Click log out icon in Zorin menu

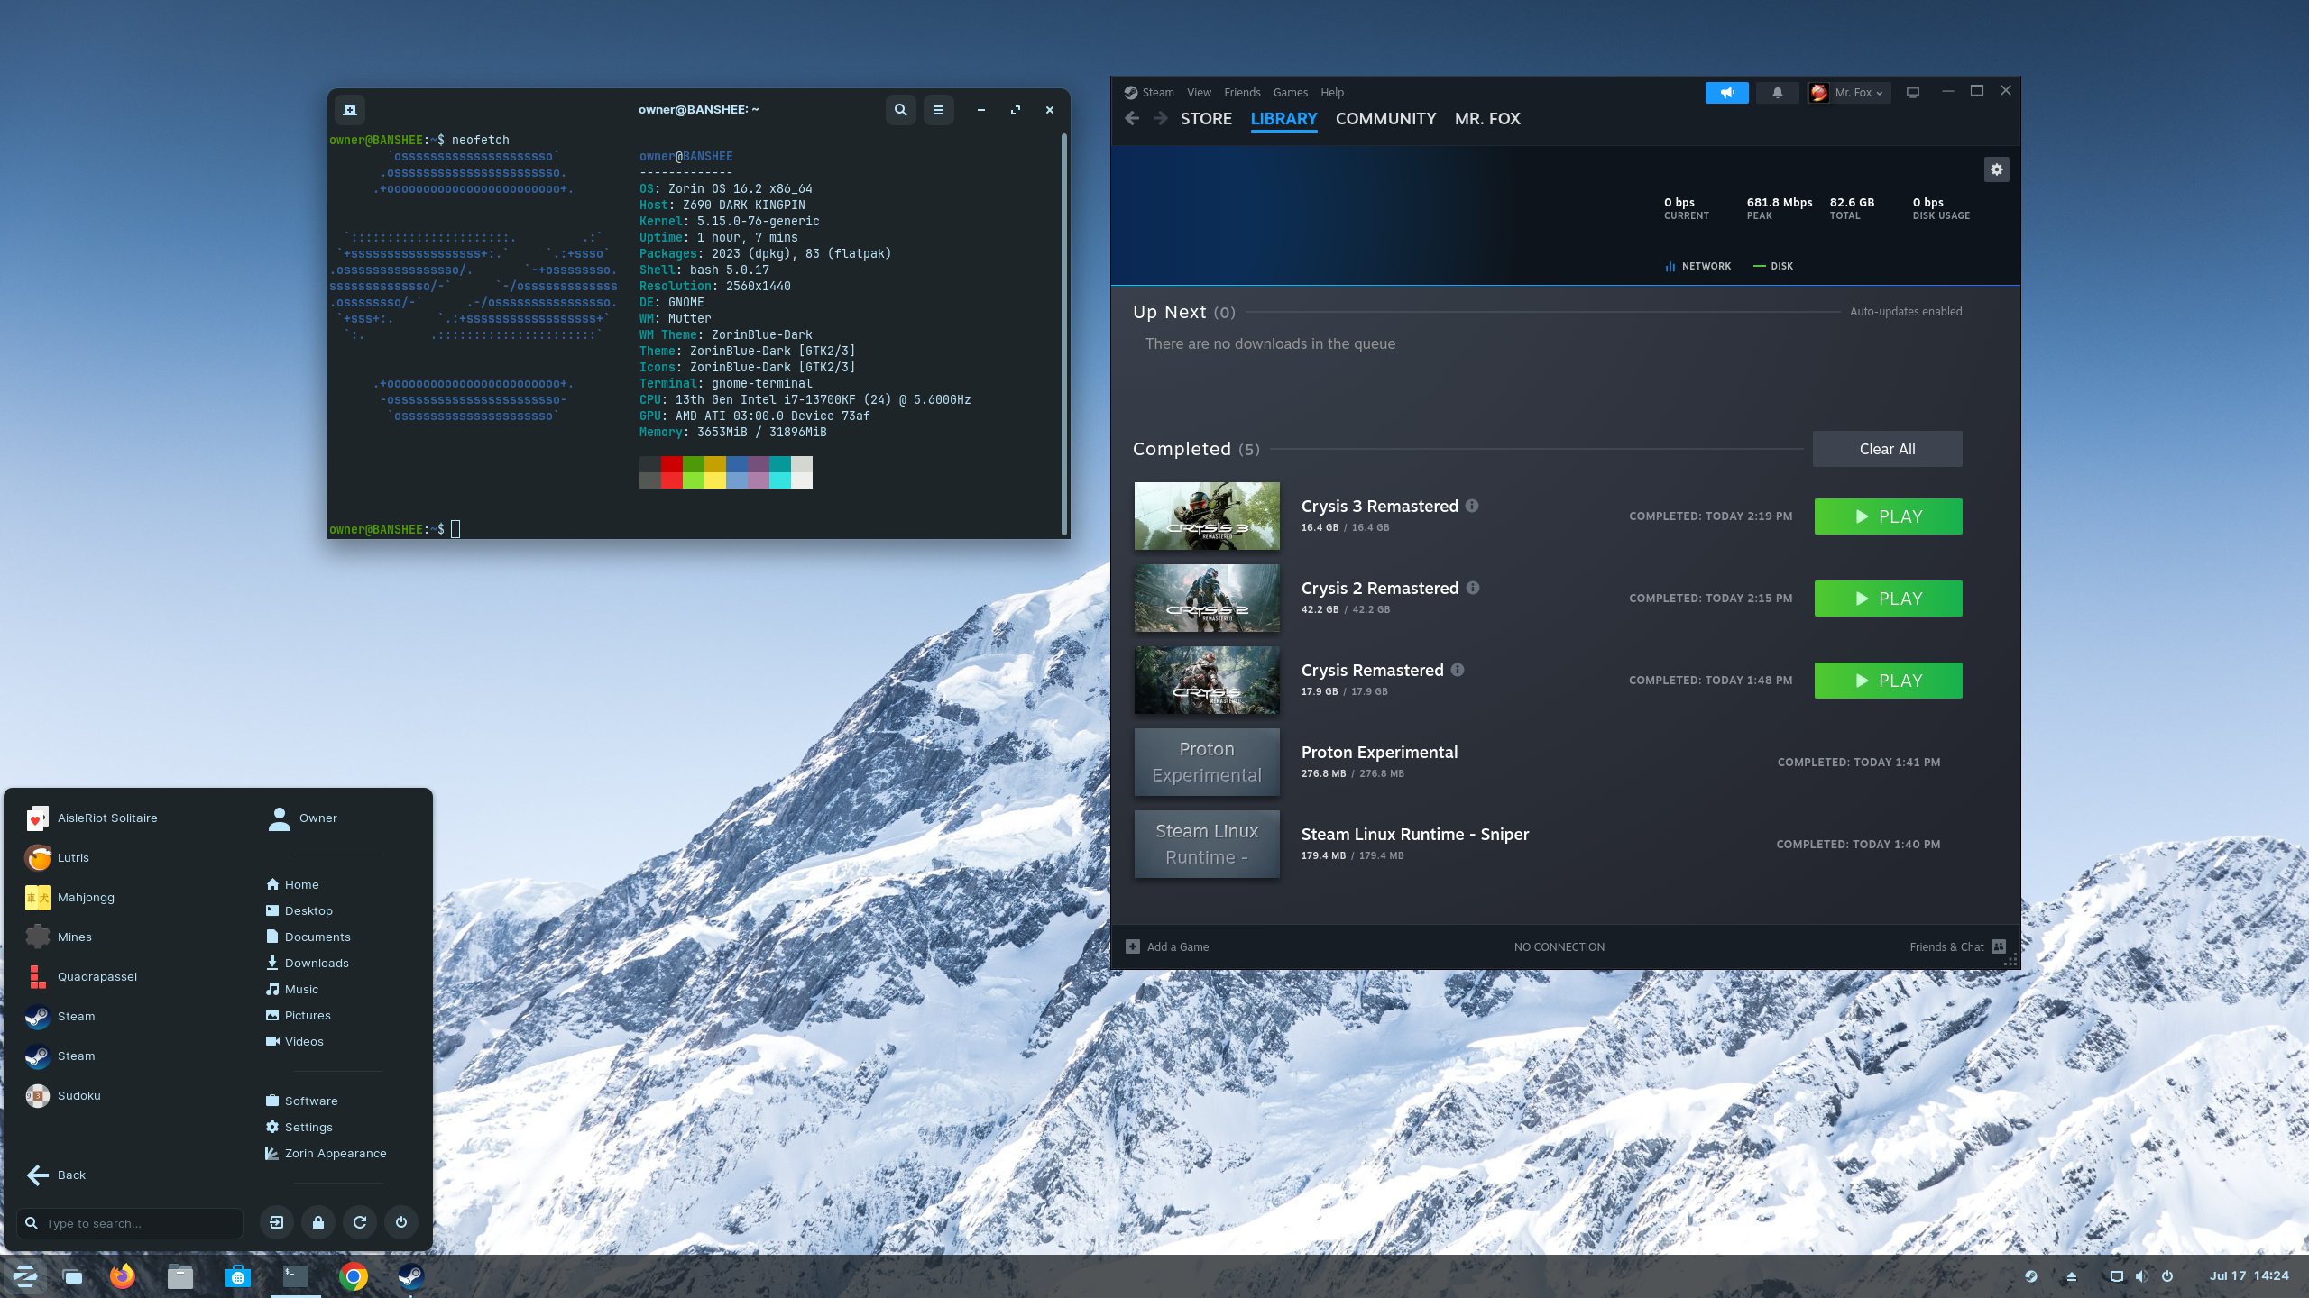point(277,1222)
